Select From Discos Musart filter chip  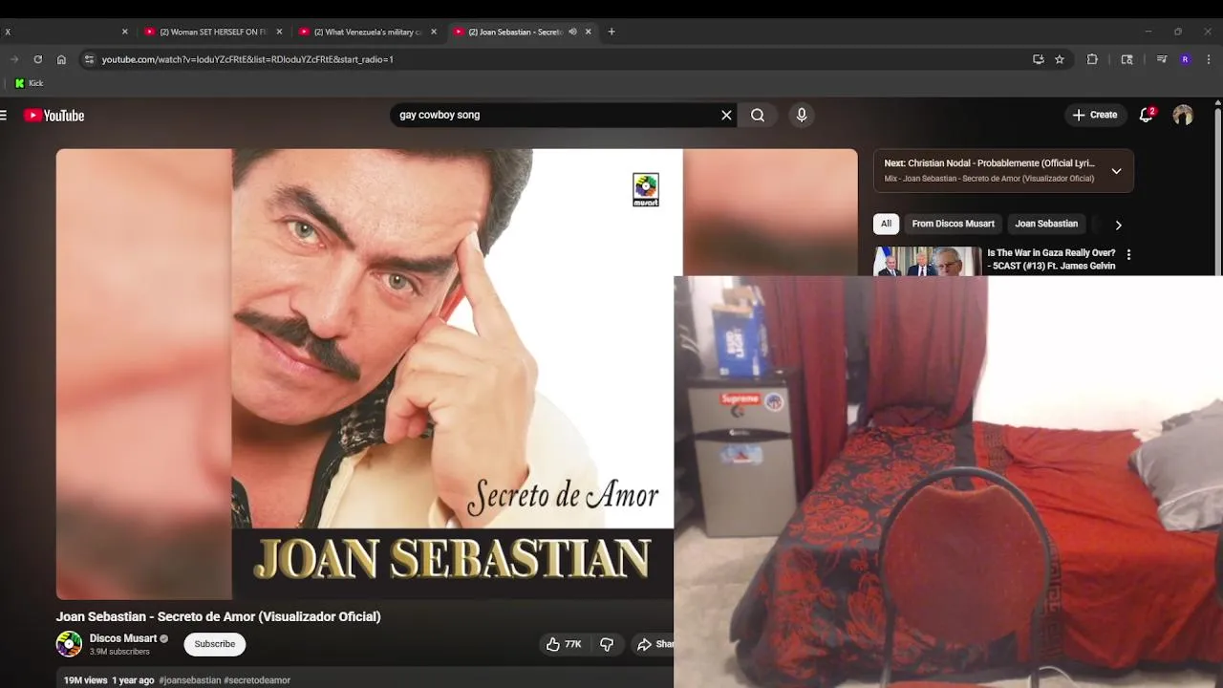pos(953,224)
